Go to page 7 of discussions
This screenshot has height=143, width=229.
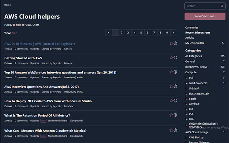coord(154,33)
